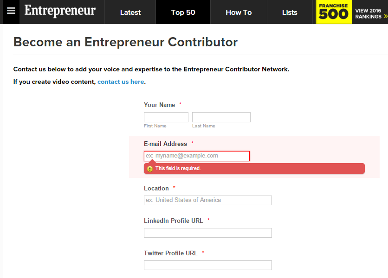Click into the E-mail Address field
The width and height of the screenshot is (388, 278).
[197, 156]
